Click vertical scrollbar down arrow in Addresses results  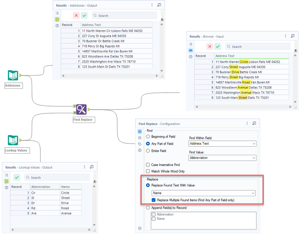pyautogui.click(x=162, y=71)
